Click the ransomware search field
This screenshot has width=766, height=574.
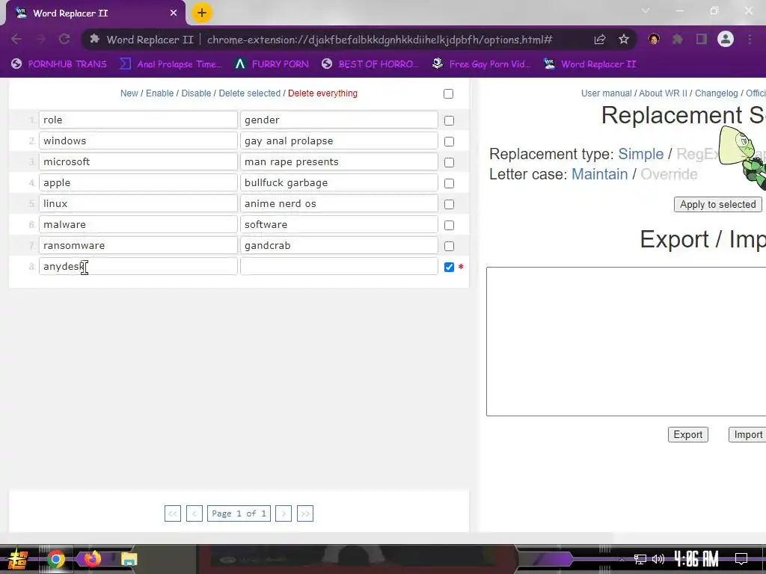[138, 245]
